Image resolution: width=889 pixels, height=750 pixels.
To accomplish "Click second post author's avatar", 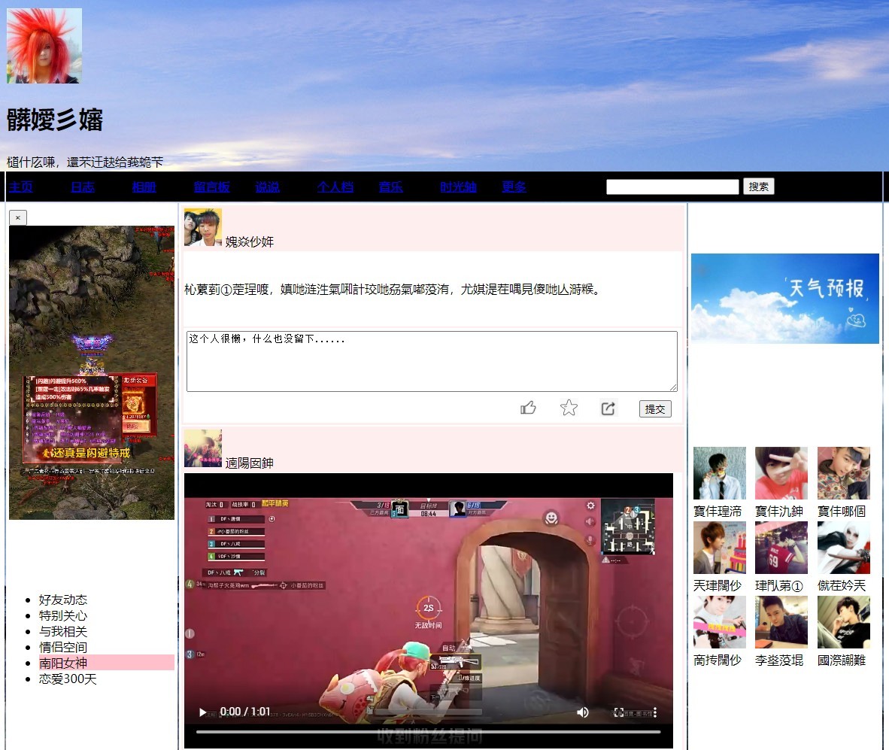I will (203, 448).
